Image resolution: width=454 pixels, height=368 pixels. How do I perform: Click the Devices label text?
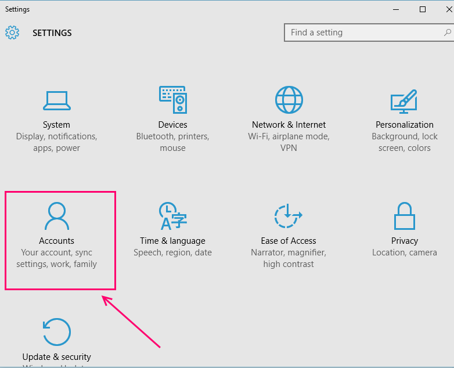[x=172, y=125]
